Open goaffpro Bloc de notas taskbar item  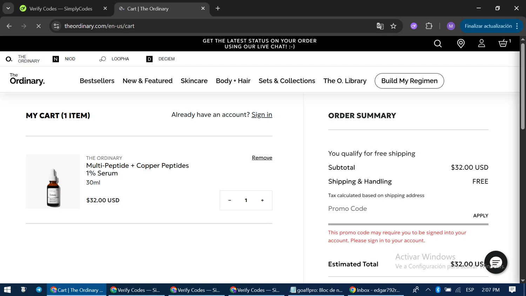coord(317,290)
